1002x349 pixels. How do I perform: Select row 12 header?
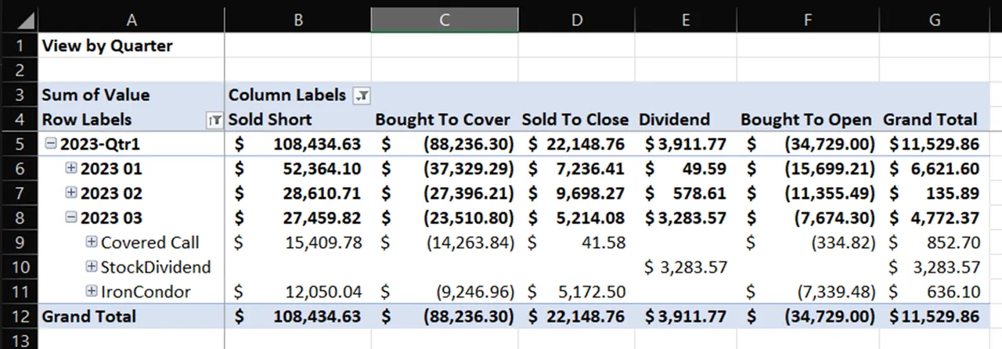coord(19,316)
